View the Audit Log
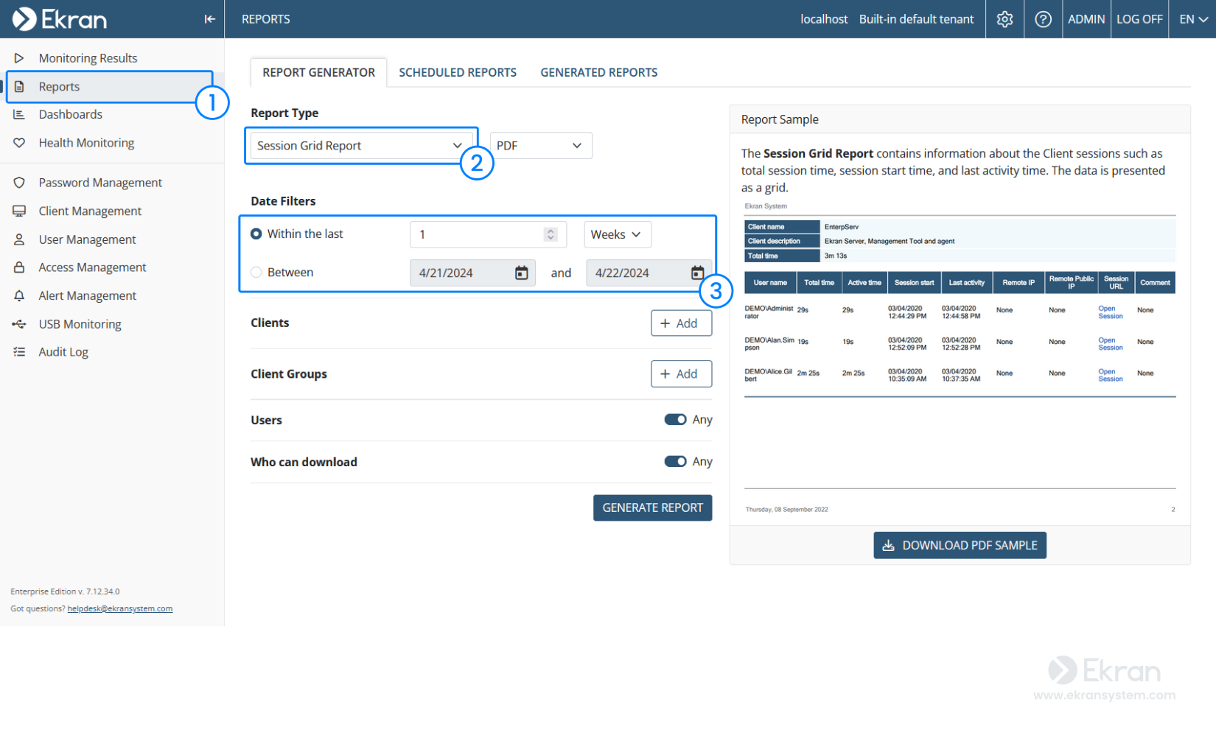This screenshot has width=1216, height=741. pos(63,351)
